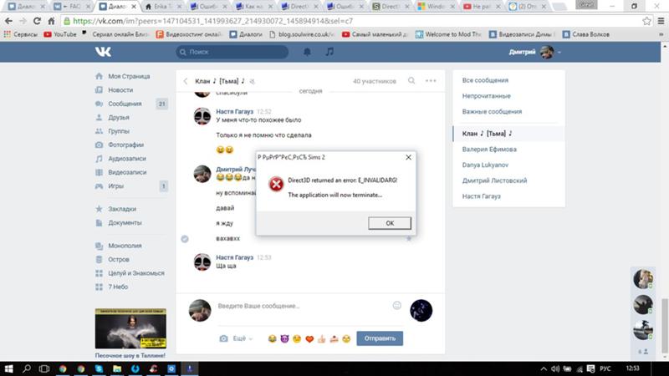Screen dimensions: 669x376
Task: Click the Песочное шоу ad thumbnail
Action: (x=130, y=328)
